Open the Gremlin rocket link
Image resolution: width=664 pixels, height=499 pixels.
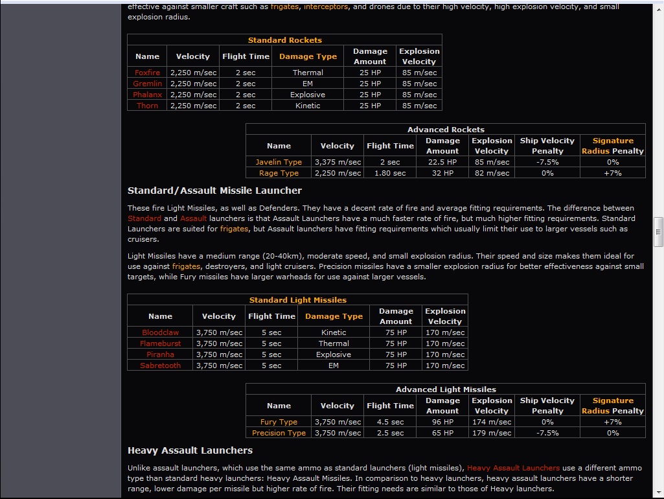pyautogui.click(x=147, y=84)
